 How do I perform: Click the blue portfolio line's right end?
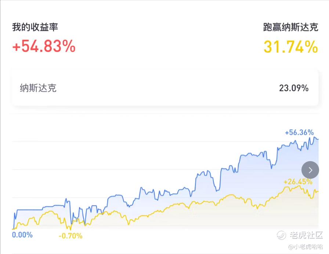tap(318, 139)
